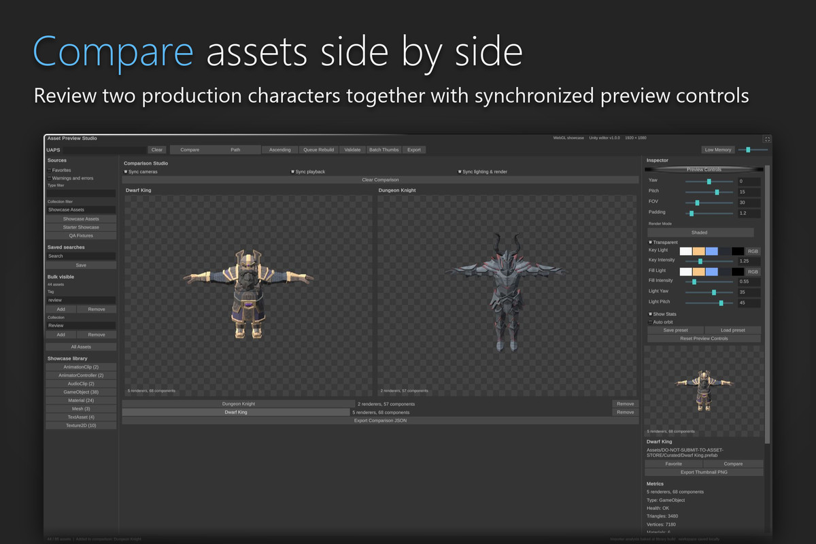Open the Key Light RGB picker
Viewport: 816px width, 544px height.
(753, 251)
